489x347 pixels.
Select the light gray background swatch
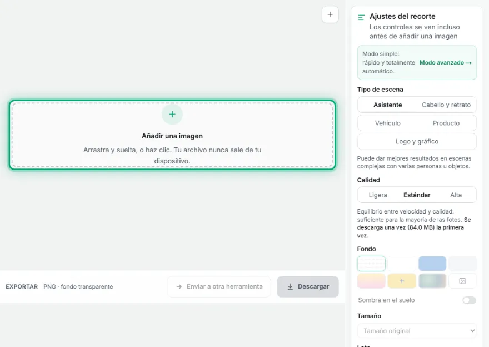(x=462, y=264)
